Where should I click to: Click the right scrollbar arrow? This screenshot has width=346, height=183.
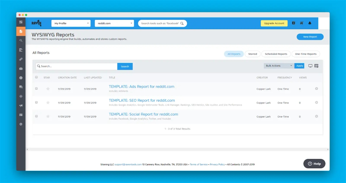pyautogui.click(x=328, y=149)
